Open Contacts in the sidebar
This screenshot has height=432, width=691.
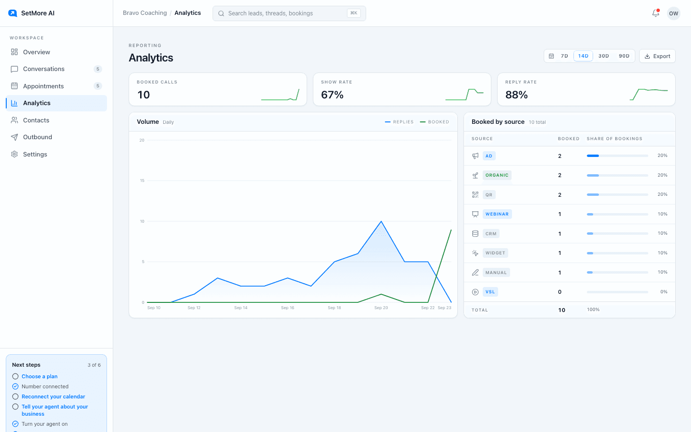56,120
